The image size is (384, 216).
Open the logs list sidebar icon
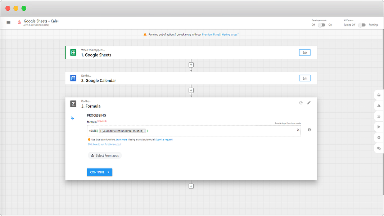[x=379, y=116]
